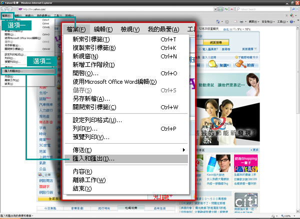Select 預覽列印(V)... in the enlarged menu
The width and height of the screenshot is (300, 219).
click(x=126, y=137)
